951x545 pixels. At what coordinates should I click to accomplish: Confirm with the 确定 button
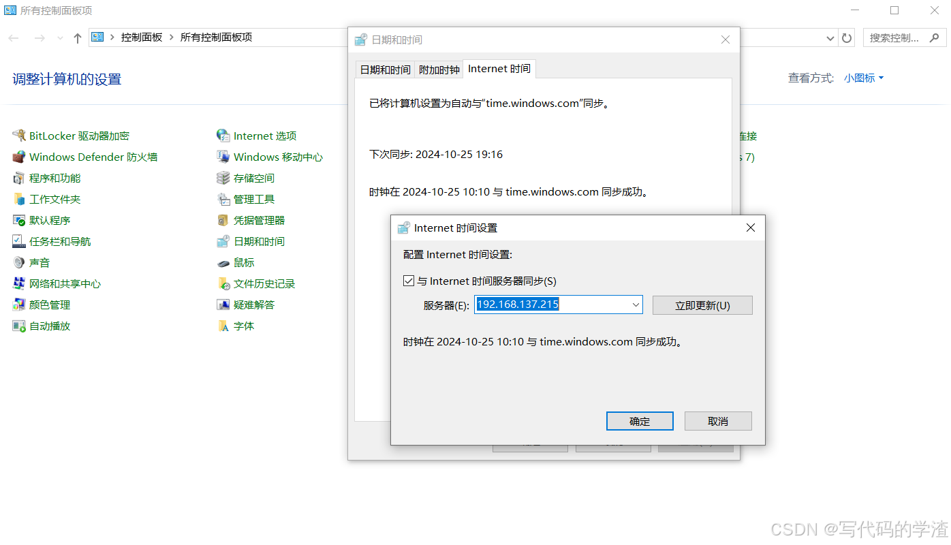tap(640, 421)
